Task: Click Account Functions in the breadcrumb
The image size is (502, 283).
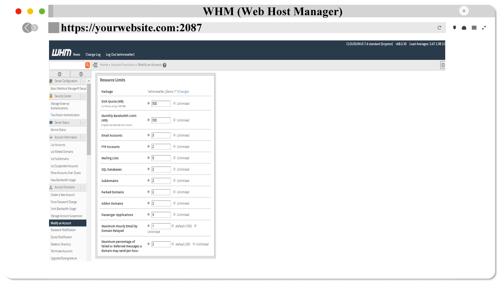Action: pos(123,65)
